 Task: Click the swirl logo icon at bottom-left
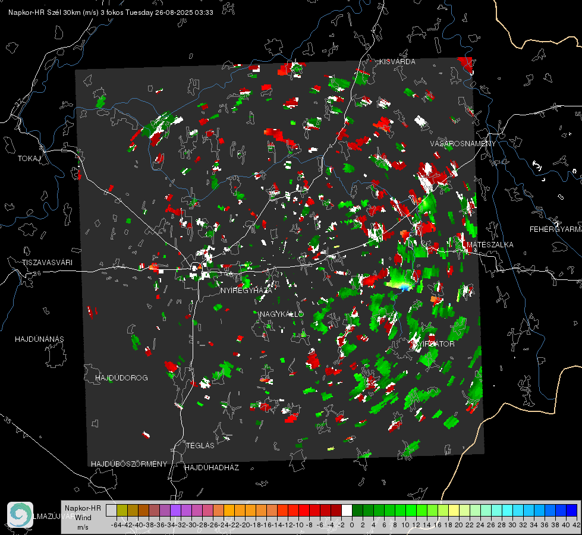point(20,515)
